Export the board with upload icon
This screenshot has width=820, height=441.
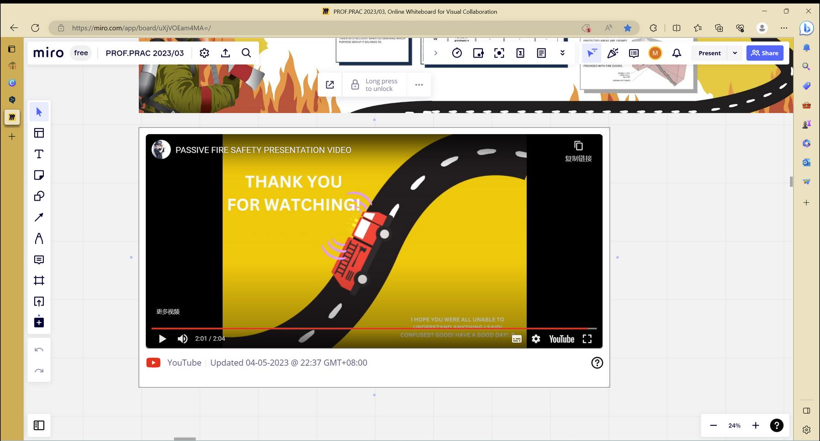225,53
